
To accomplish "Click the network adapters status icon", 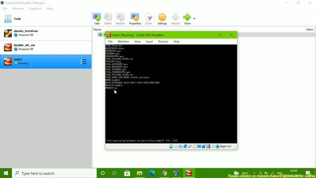I will click(185, 146).
